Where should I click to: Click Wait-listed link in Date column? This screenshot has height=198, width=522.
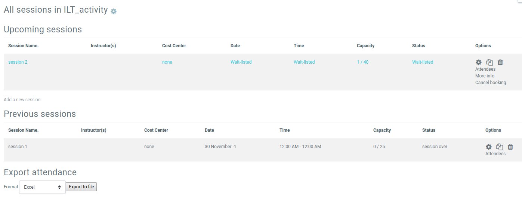tap(241, 62)
